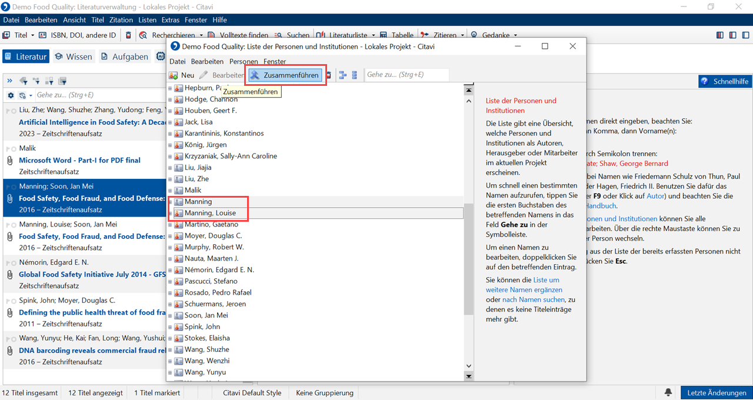Click the AI assistant icon beside Aufgaben
Image resolution: width=753 pixels, height=400 pixels.
pos(161,56)
